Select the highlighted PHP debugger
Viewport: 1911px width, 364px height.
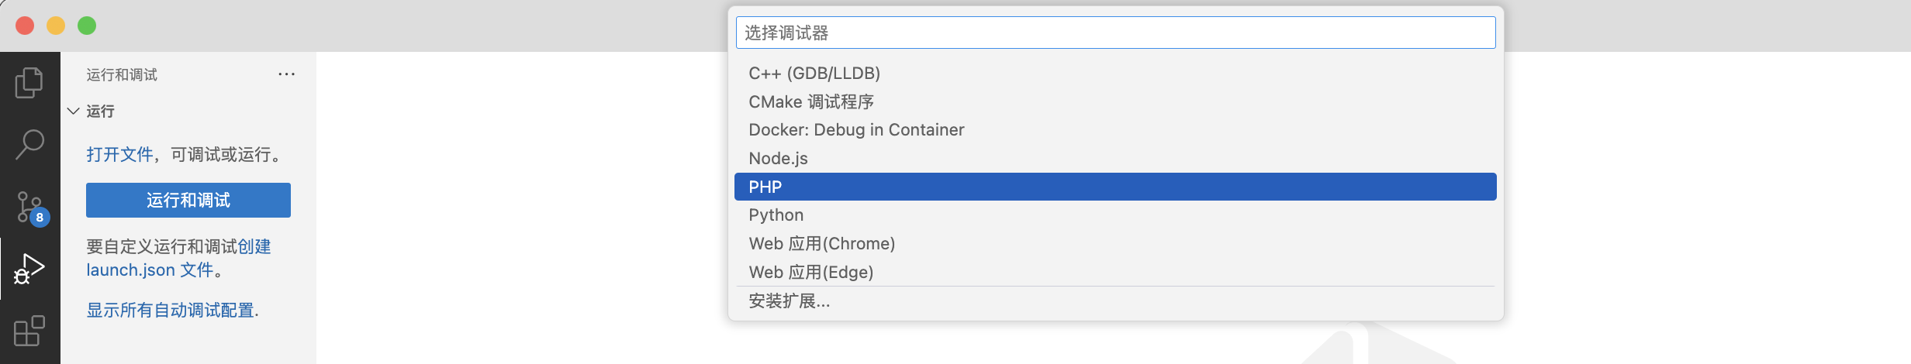click(x=1115, y=187)
